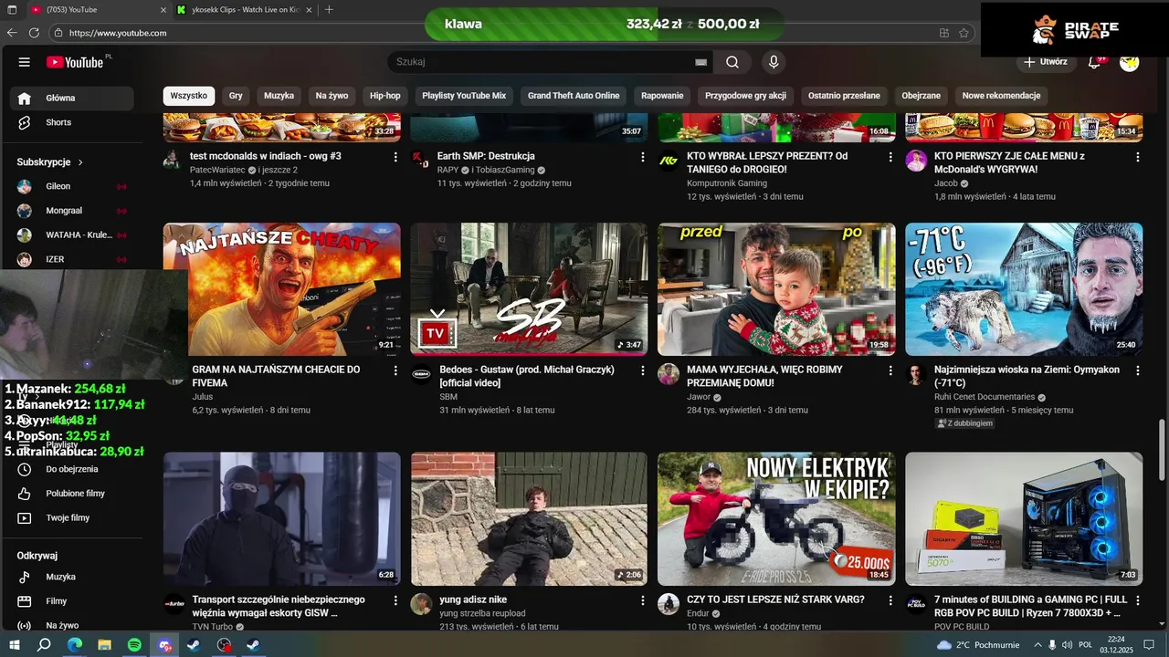Click the Utwórz create button
The image size is (1169, 657).
[x=1046, y=62]
